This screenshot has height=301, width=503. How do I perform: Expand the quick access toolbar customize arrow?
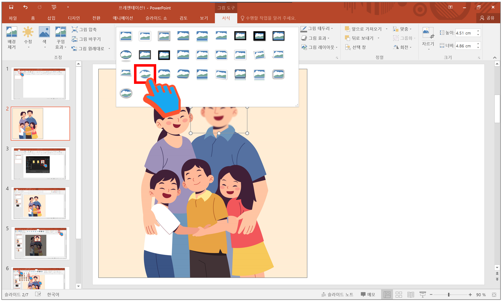(68, 7)
